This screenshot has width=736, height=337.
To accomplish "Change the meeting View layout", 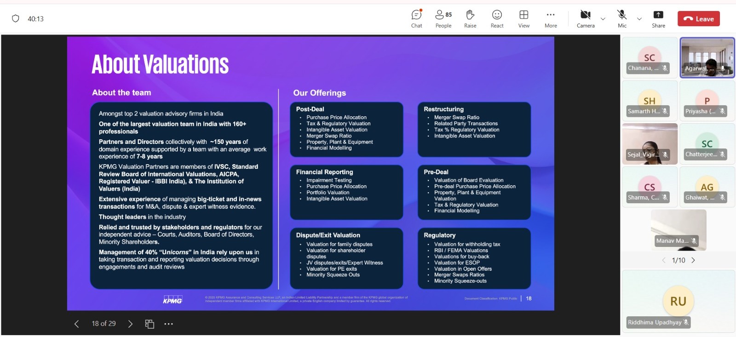I will point(523,19).
